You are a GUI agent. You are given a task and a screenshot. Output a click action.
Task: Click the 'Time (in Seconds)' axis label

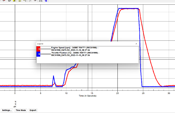[x=87, y=96]
